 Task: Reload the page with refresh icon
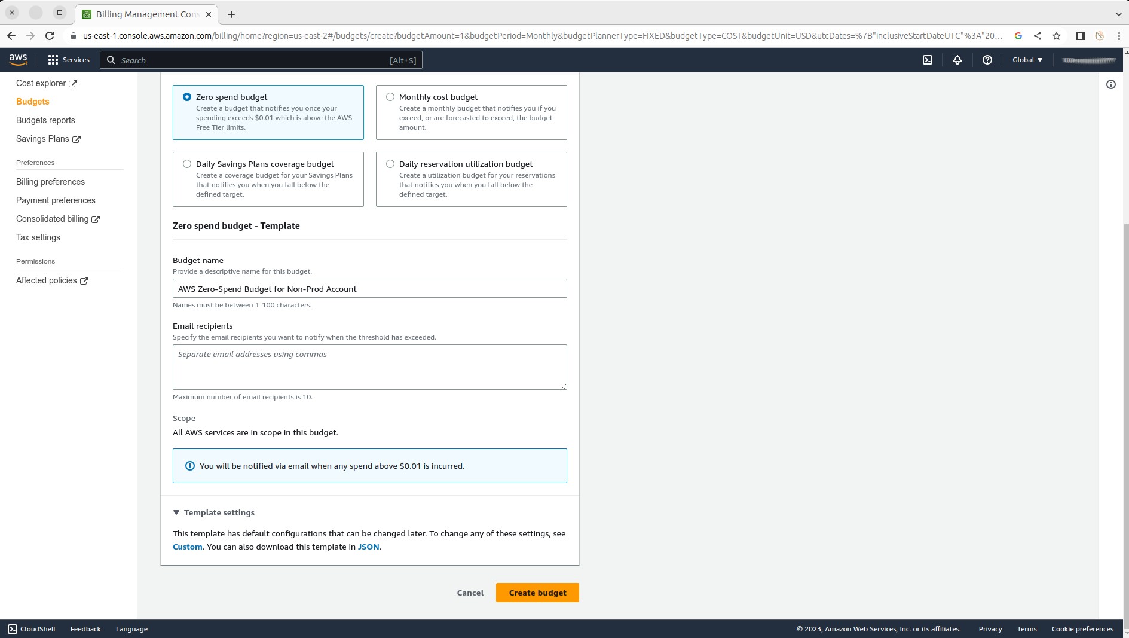(x=50, y=36)
